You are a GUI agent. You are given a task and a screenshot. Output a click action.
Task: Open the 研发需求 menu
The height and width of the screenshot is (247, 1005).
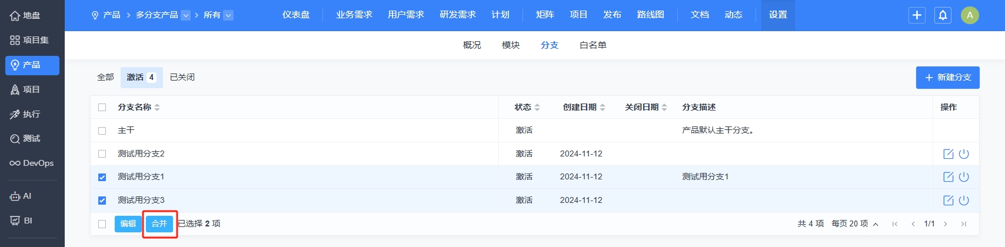458,15
